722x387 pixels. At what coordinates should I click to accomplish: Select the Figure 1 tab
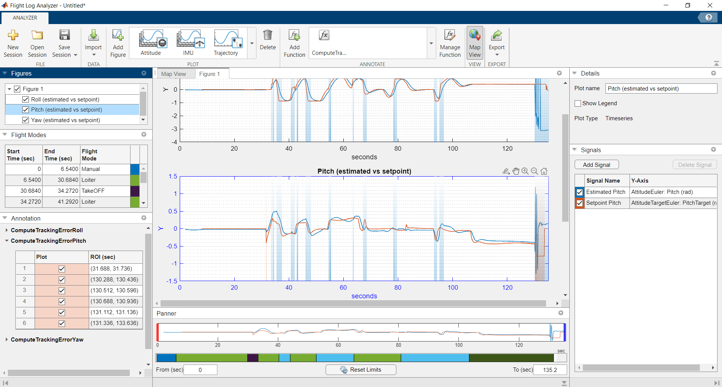pyautogui.click(x=209, y=74)
